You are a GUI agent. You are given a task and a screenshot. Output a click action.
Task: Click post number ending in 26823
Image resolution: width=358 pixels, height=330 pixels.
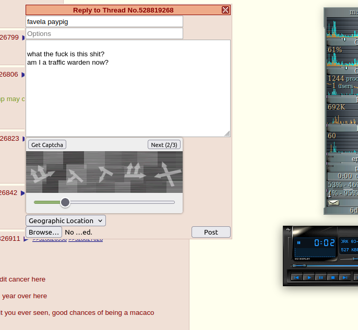[9, 139]
